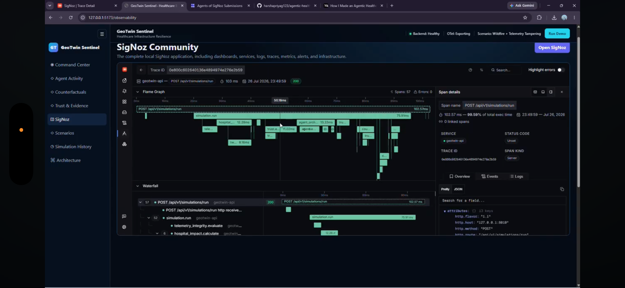Open the browser tab search dropdown
Screen dimensions: 625x288
50,5
